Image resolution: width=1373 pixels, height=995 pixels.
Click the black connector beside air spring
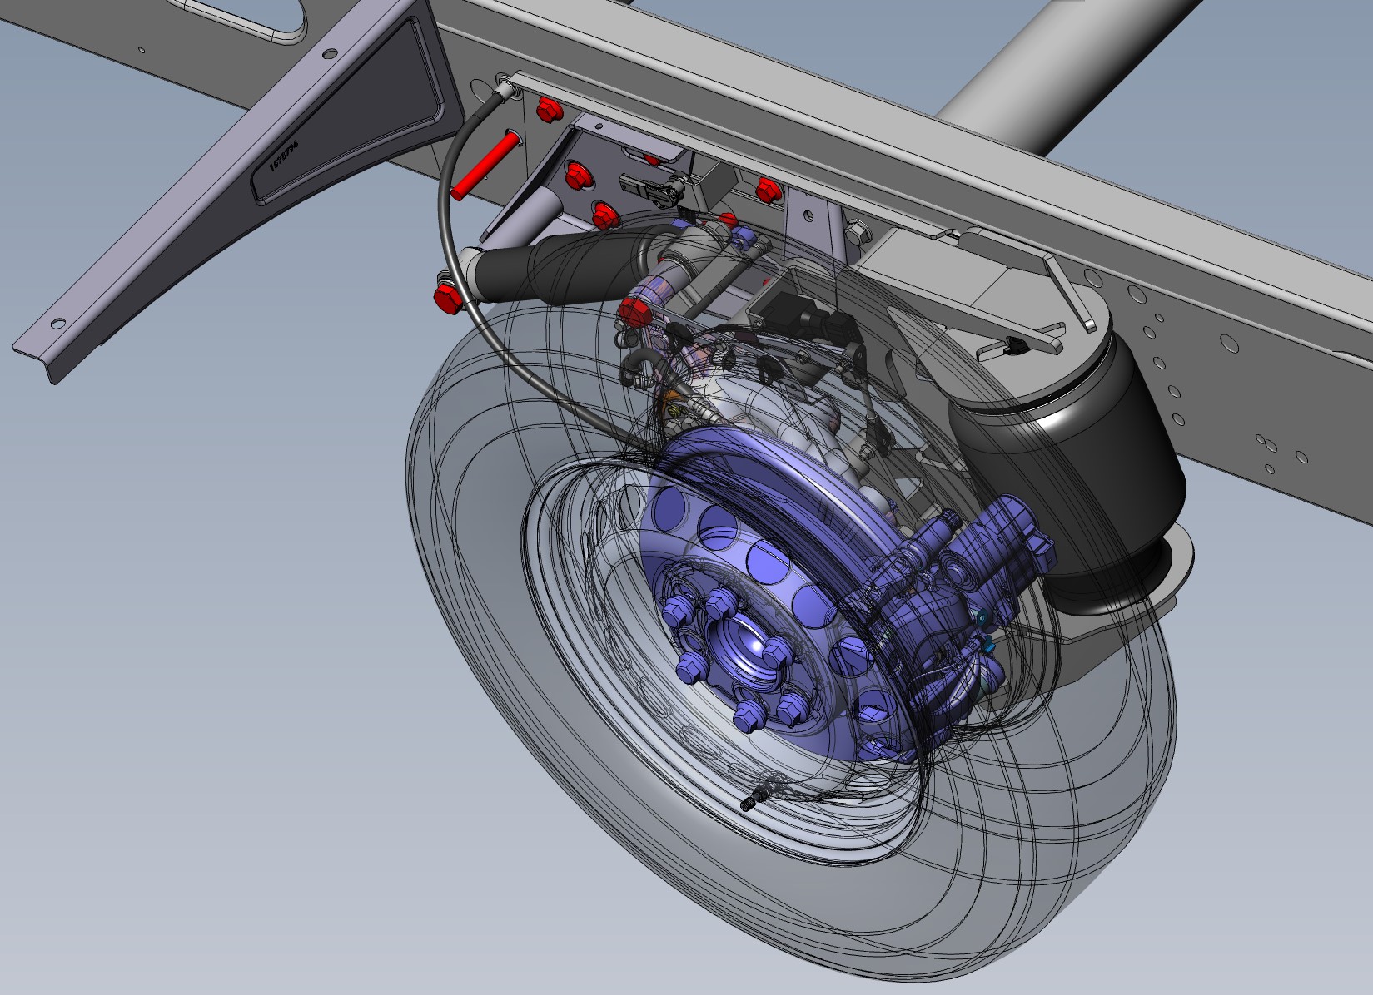[1011, 344]
